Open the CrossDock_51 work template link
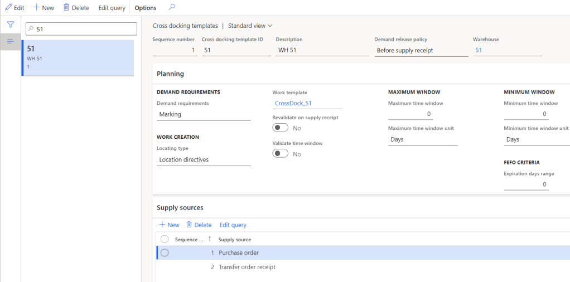Screen dimensions: 570x282 point(293,103)
